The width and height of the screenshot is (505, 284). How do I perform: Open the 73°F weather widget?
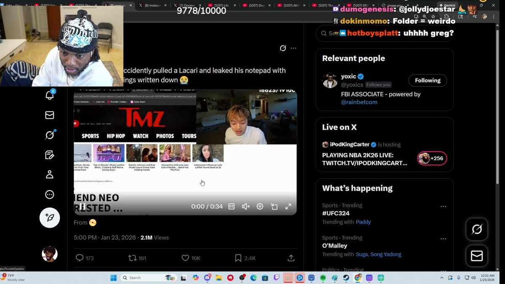click(13, 277)
